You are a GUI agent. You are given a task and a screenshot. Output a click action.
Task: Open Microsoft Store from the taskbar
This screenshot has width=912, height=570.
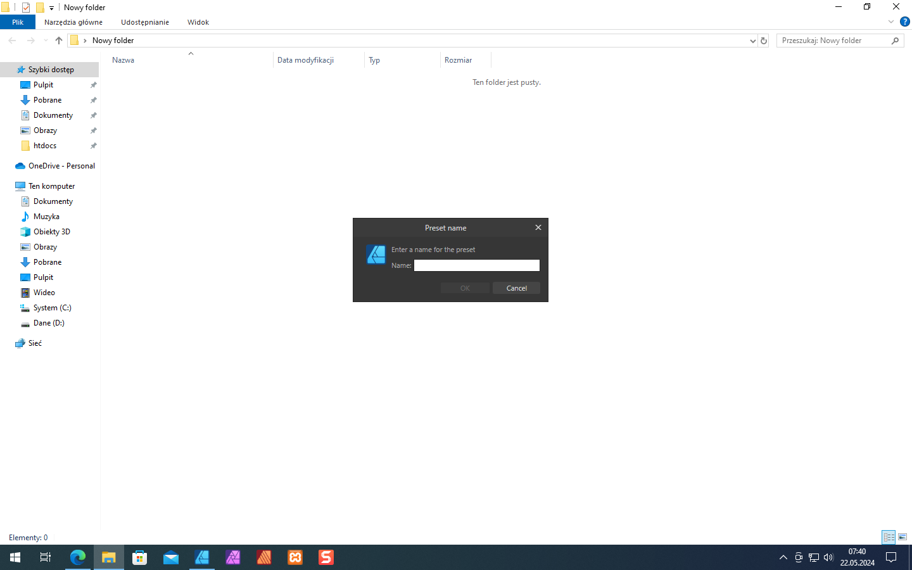139,557
